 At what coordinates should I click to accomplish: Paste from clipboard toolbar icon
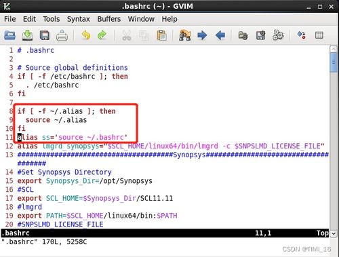[x=162, y=35]
